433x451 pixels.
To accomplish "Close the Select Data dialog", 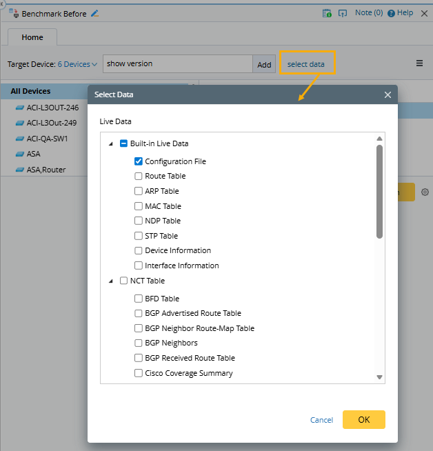I will 387,95.
